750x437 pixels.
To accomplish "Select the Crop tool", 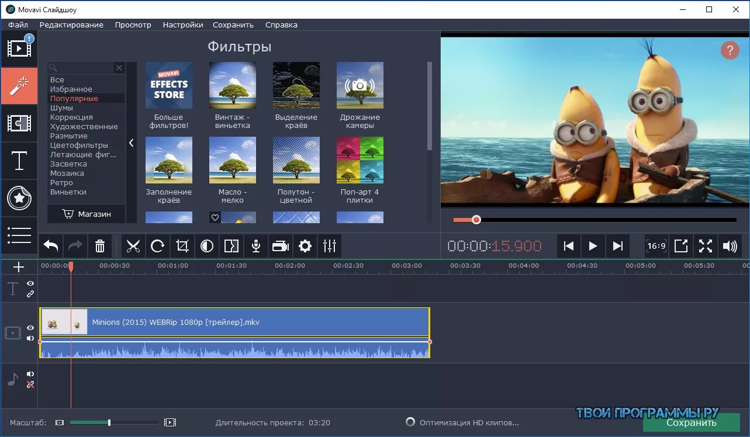I will [x=182, y=246].
